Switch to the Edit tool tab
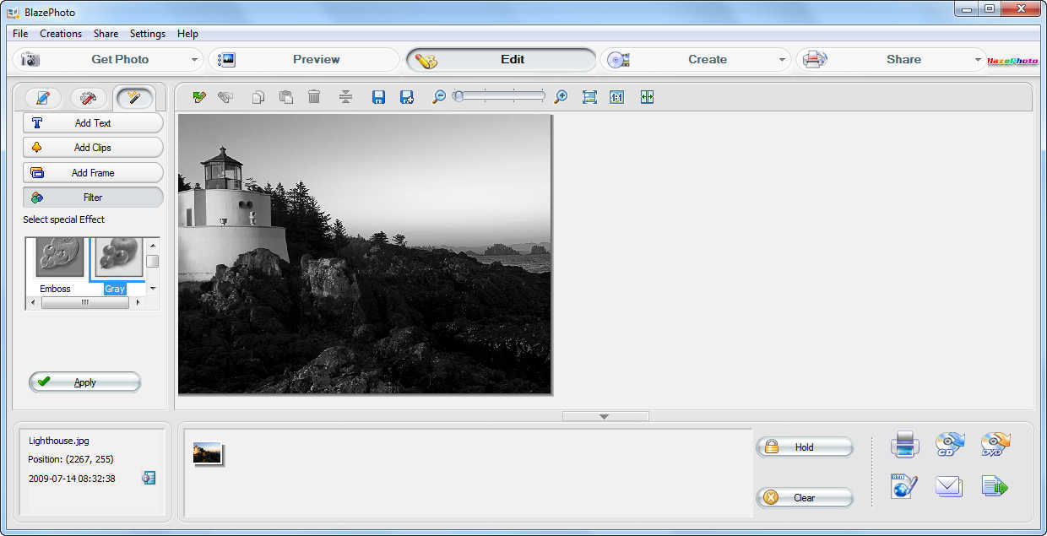Screen dimensions: 1047x536 [512, 59]
